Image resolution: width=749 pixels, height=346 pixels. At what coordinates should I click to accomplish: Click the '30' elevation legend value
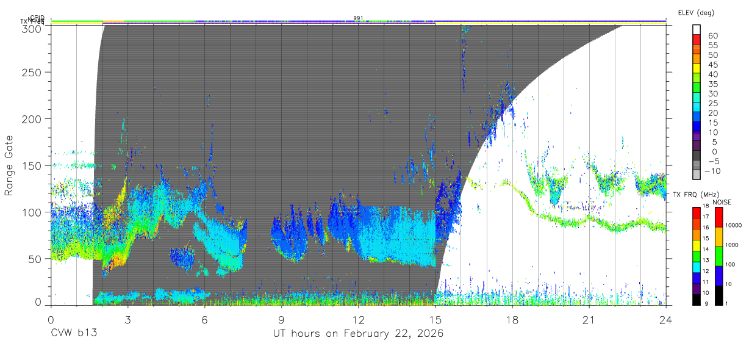tap(712, 93)
